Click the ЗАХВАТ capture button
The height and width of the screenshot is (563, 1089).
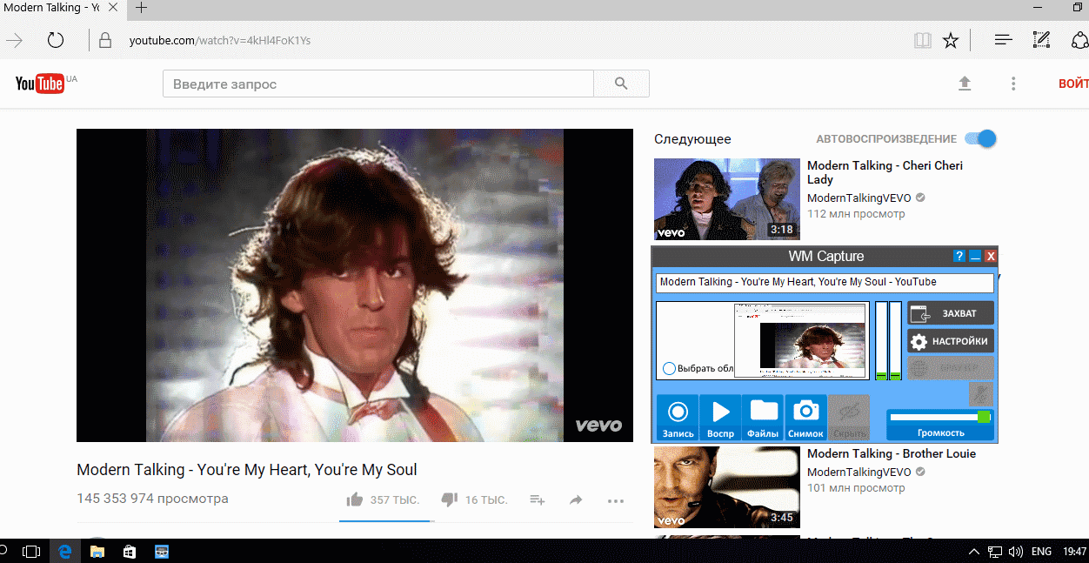pos(951,313)
